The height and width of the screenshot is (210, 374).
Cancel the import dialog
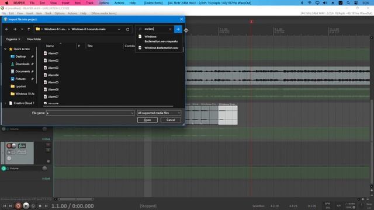tap(171, 120)
